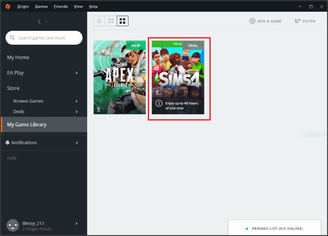Switch to large tile view
The height and width of the screenshot is (236, 328).
[x=123, y=21]
